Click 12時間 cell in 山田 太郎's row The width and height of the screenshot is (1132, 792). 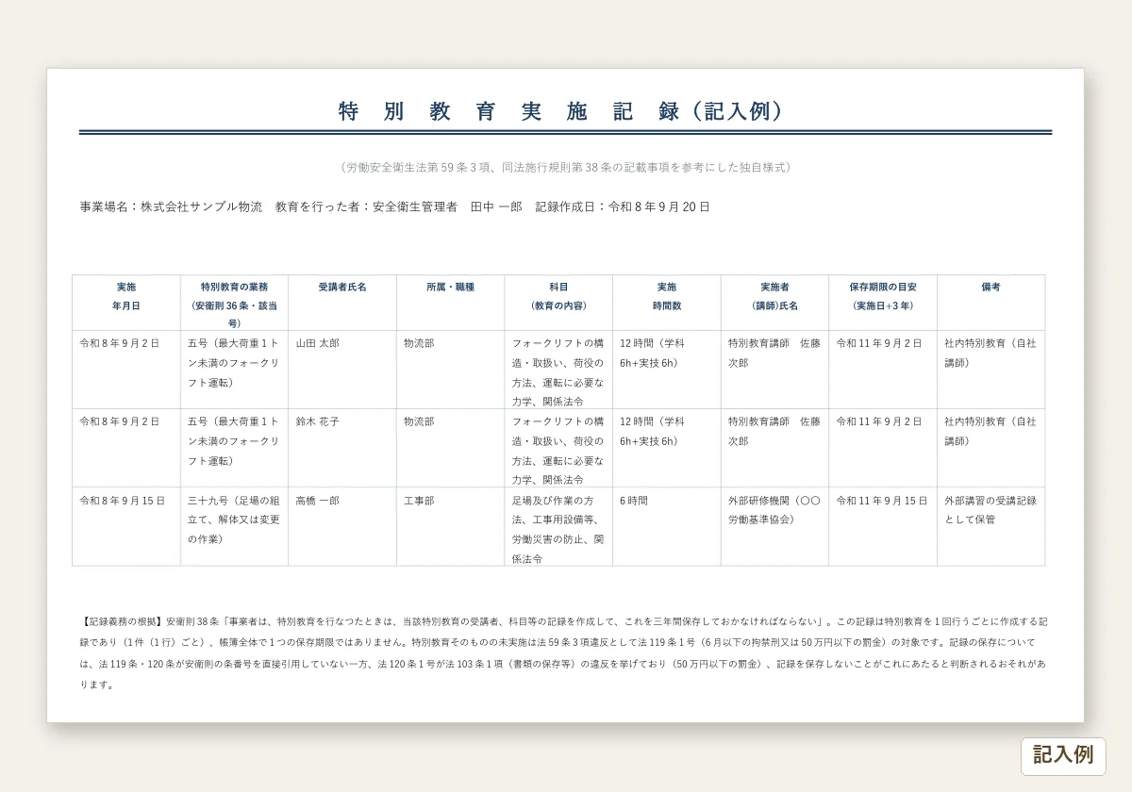pyautogui.click(x=667, y=370)
